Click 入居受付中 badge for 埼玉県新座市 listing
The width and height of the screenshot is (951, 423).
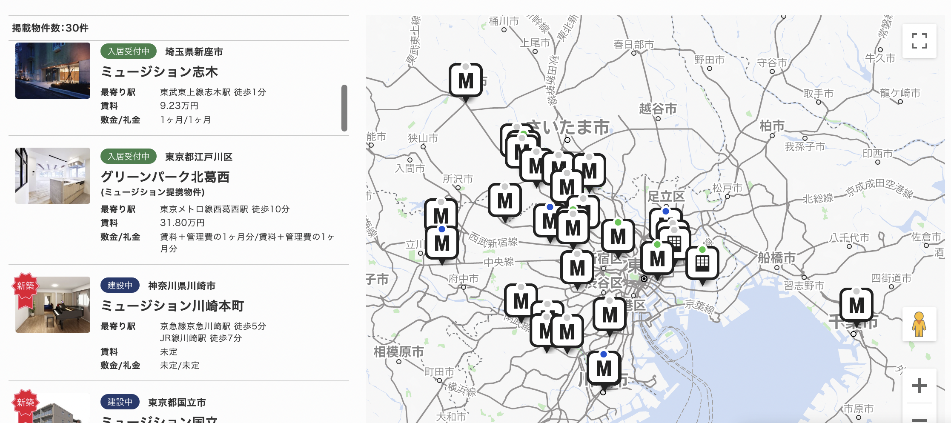[129, 51]
